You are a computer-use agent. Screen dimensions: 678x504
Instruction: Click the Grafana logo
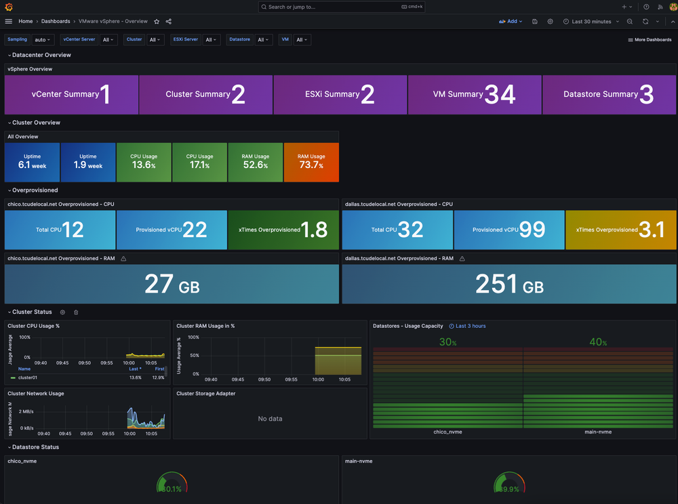(x=8, y=6)
